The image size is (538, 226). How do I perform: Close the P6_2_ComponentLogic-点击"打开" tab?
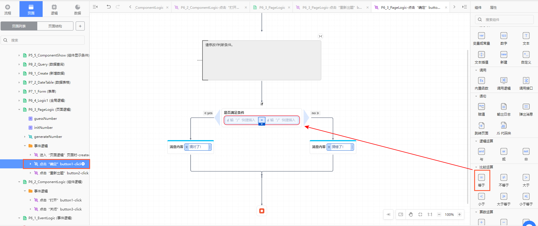(246, 8)
